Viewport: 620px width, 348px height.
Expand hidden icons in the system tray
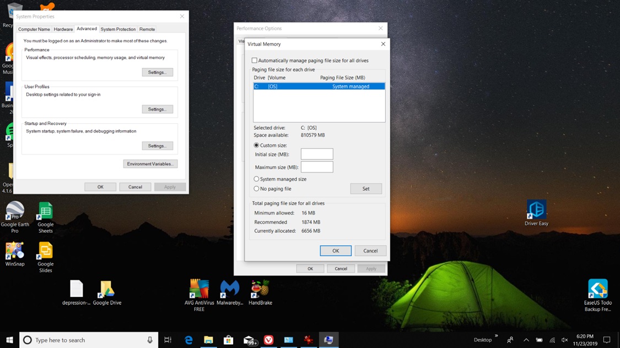pyautogui.click(x=526, y=340)
